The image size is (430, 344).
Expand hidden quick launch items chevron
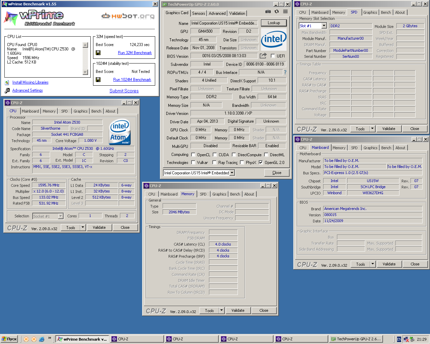click(x=50, y=338)
